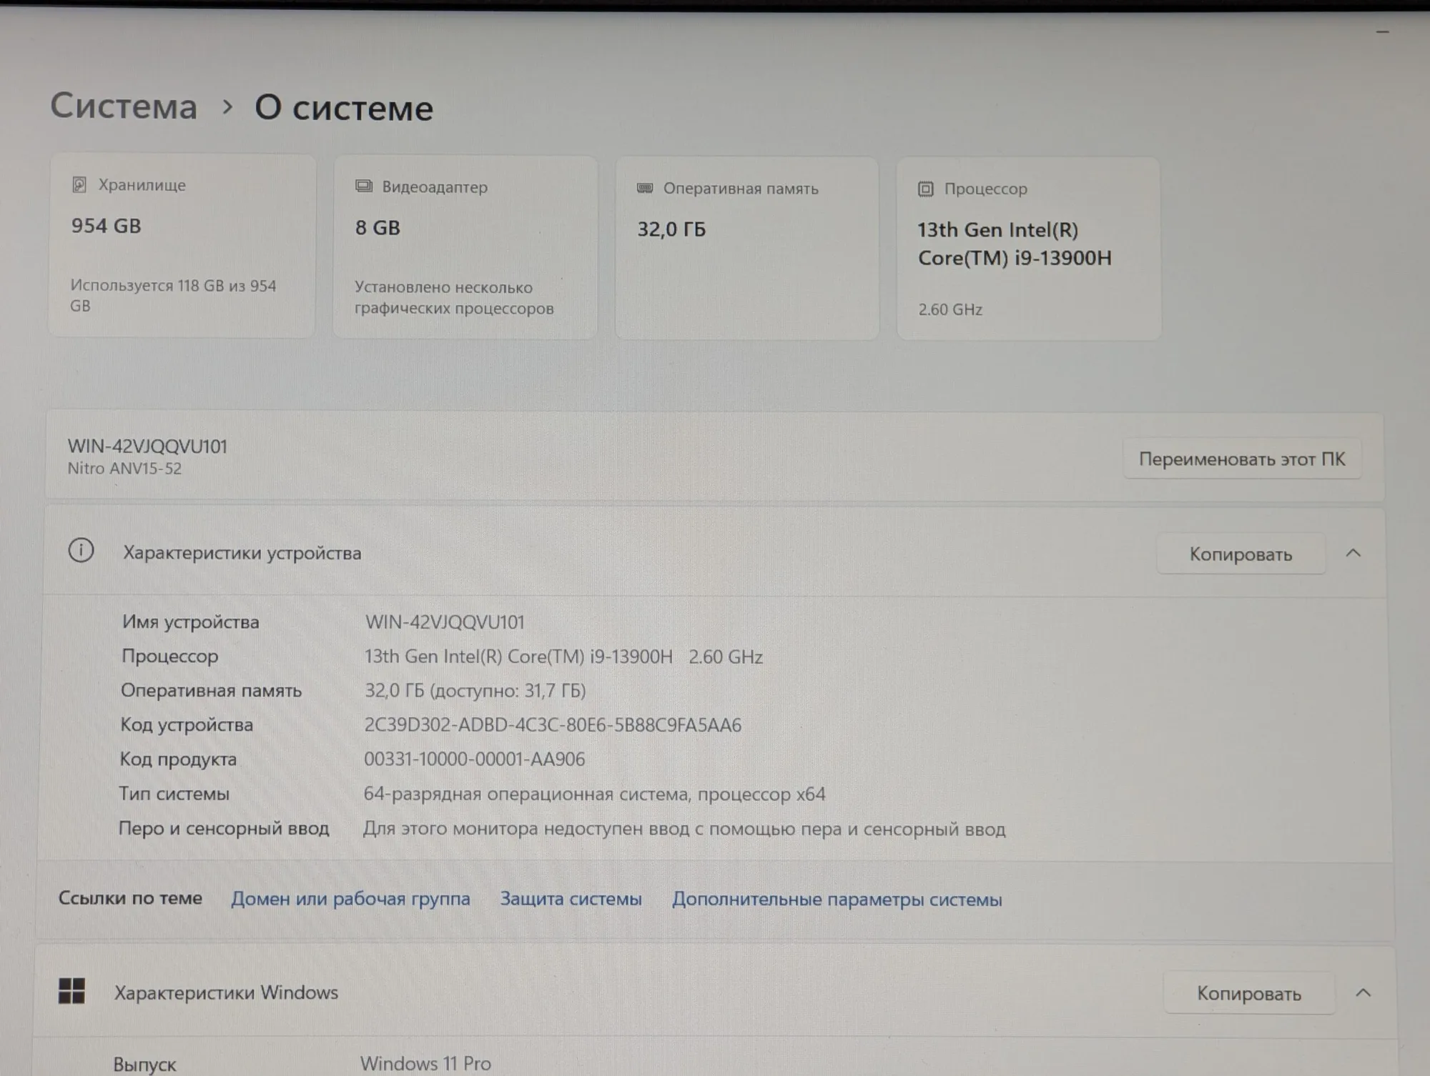
Task: Click the Характеристики устройства section header
Action: pos(714,552)
